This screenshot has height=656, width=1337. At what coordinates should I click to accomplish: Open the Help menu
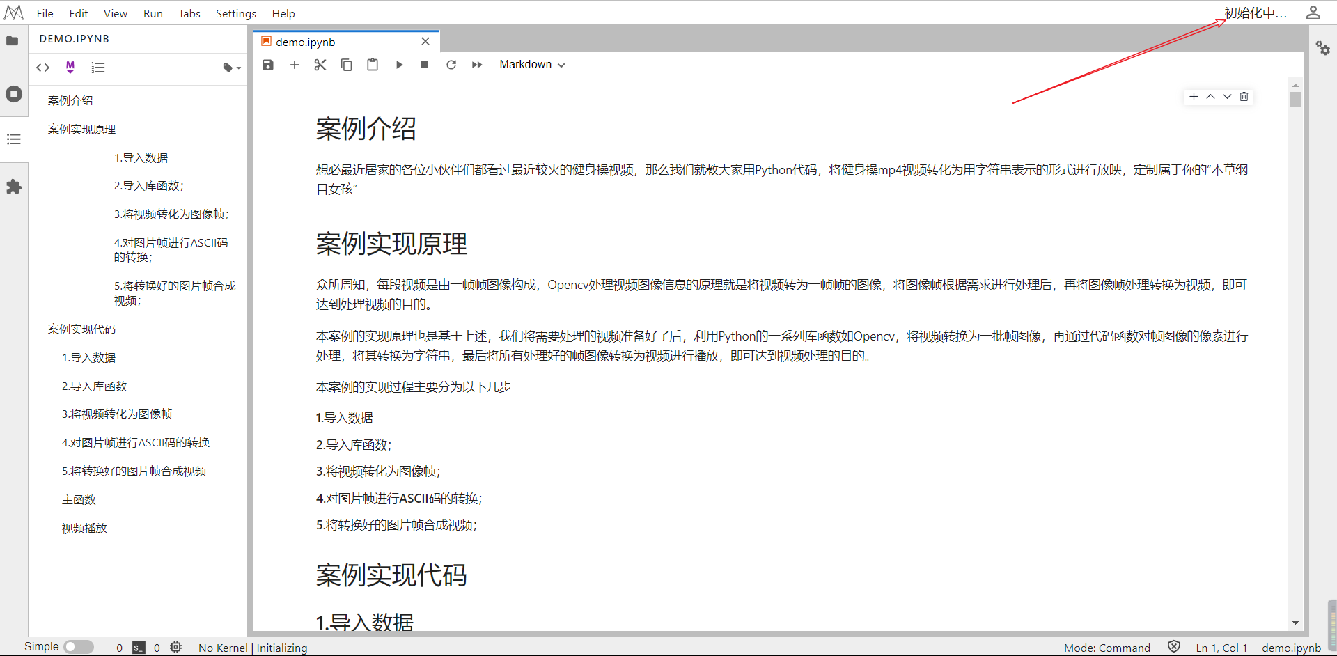283,13
